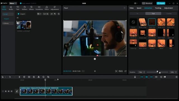Adjust the 5.9s duration stepper
The width and height of the screenshot is (179, 101).
pos(176,72)
